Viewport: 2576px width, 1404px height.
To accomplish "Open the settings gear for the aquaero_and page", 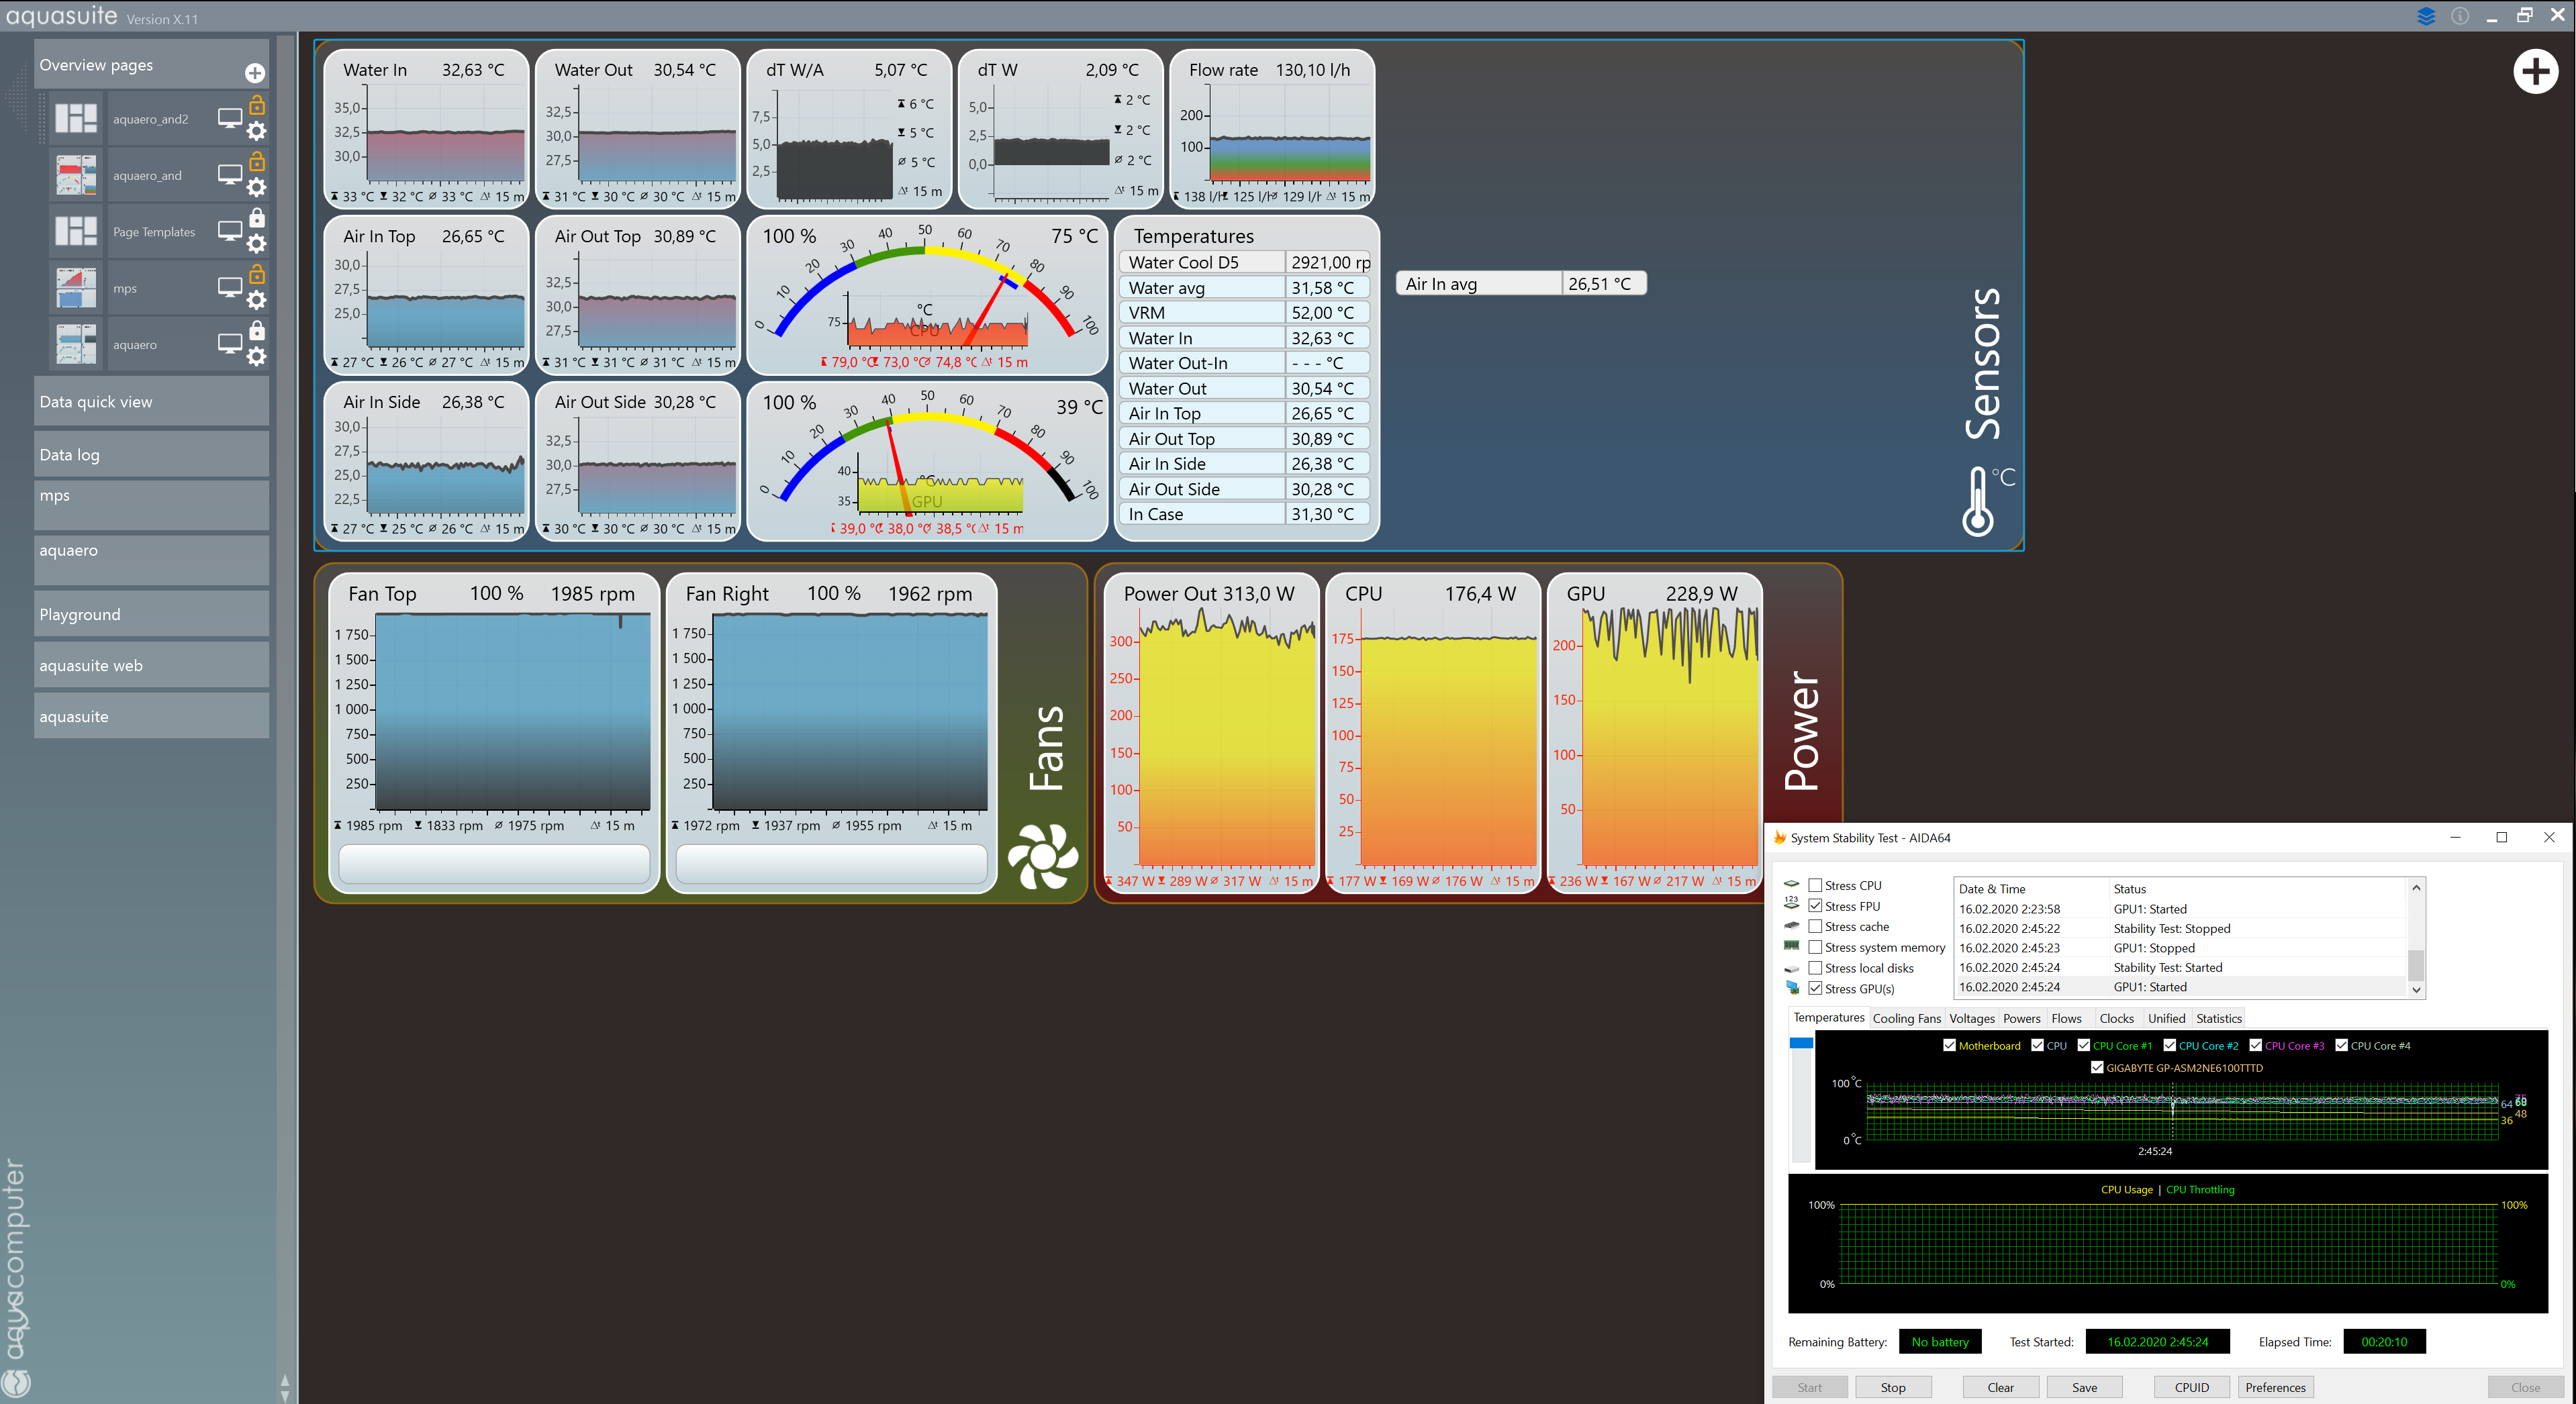I will click(257, 187).
